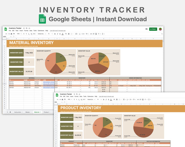
Task: Click name box in Material Inventory window
Action: [7, 37]
